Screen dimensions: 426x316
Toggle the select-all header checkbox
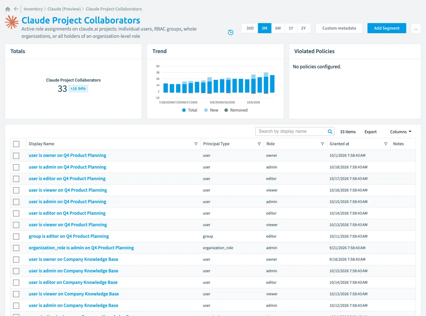click(x=16, y=144)
